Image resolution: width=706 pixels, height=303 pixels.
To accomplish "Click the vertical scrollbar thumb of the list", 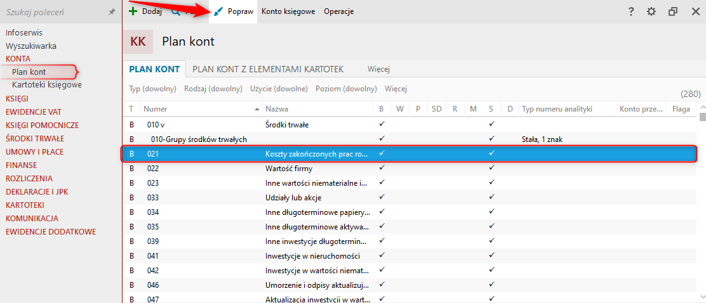I will [x=702, y=117].
